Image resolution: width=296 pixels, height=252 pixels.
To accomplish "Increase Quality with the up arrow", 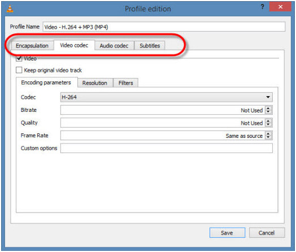I will coord(268,120).
